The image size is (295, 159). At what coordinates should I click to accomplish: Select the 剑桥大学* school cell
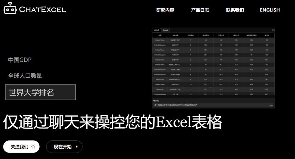click(175, 45)
